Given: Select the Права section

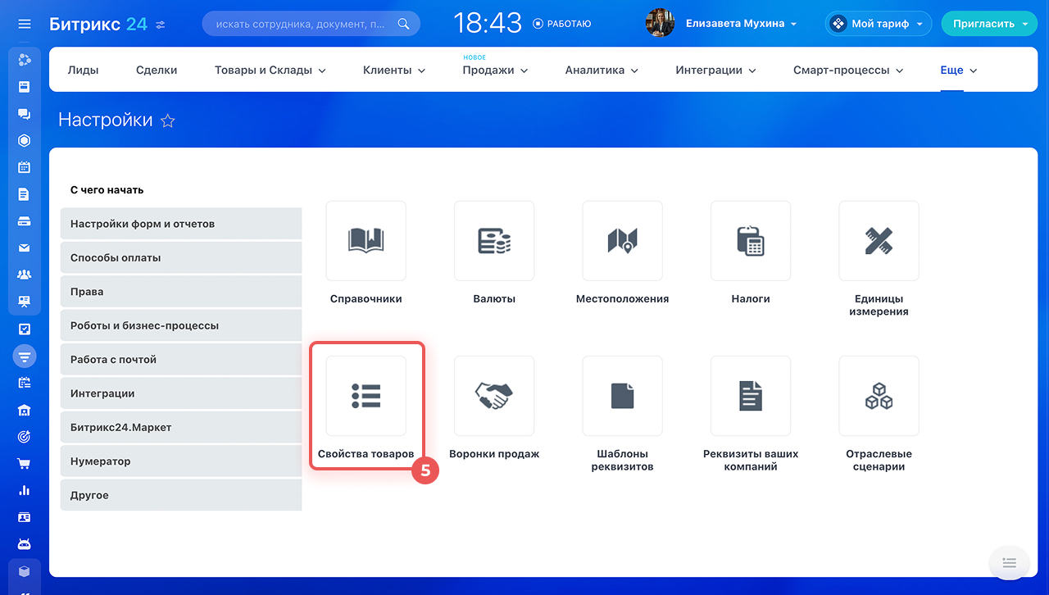Looking at the screenshot, I should coord(181,292).
